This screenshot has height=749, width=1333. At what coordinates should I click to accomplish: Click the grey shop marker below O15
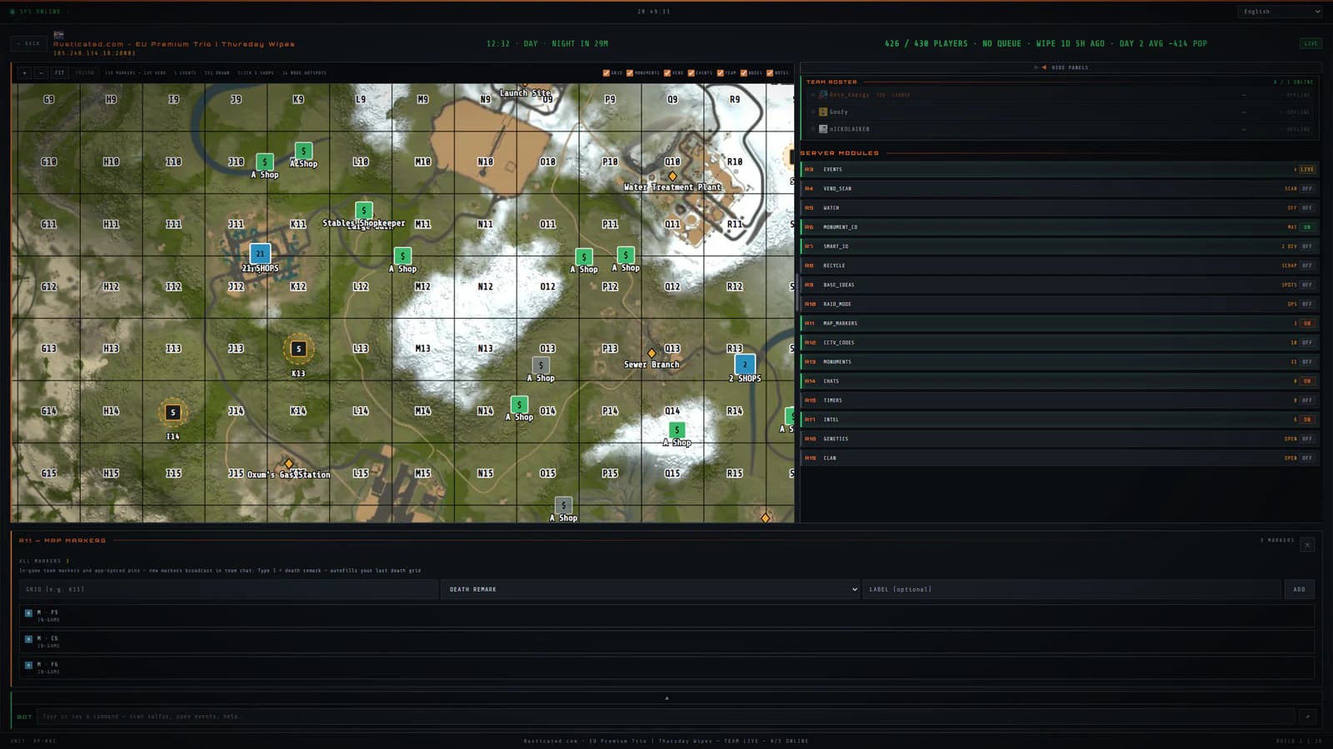click(563, 505)
